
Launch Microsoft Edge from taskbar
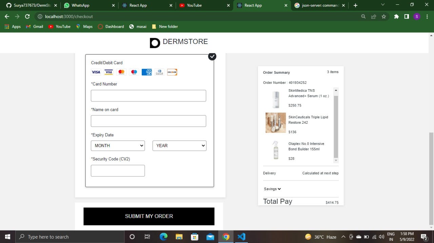pyautogui.click(x=163, y=237)
